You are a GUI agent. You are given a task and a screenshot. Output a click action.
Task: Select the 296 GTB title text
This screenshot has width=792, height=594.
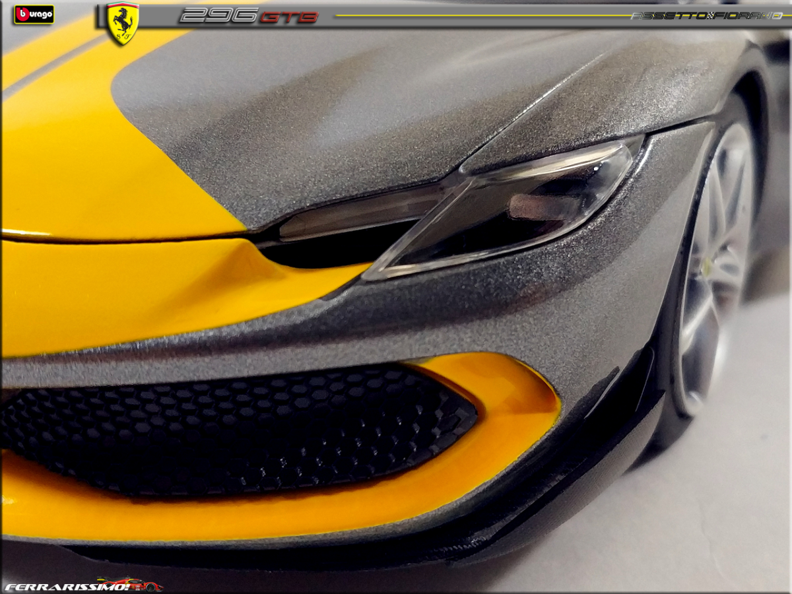coord(249,16)
